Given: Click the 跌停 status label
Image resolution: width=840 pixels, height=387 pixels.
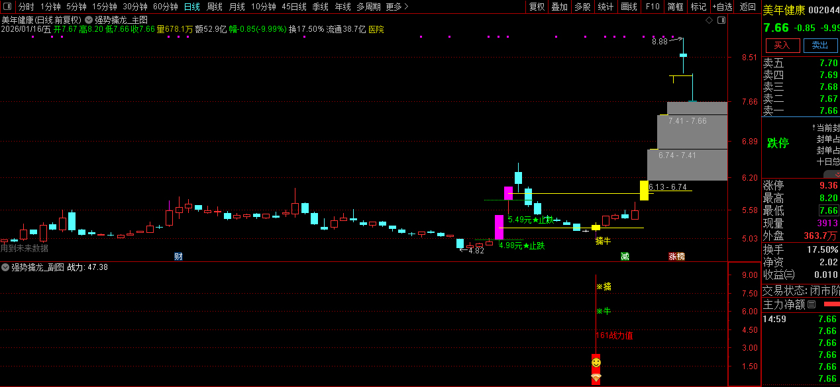Looking at the screenshot, I should (778, 143).
